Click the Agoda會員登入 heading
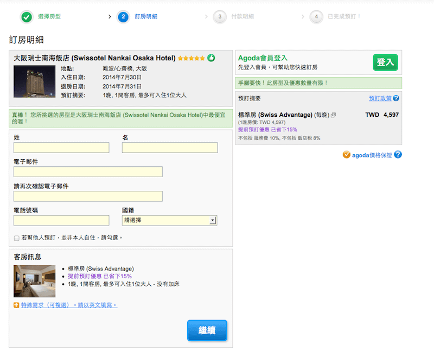The image size is (434, 357). point(263,58)
